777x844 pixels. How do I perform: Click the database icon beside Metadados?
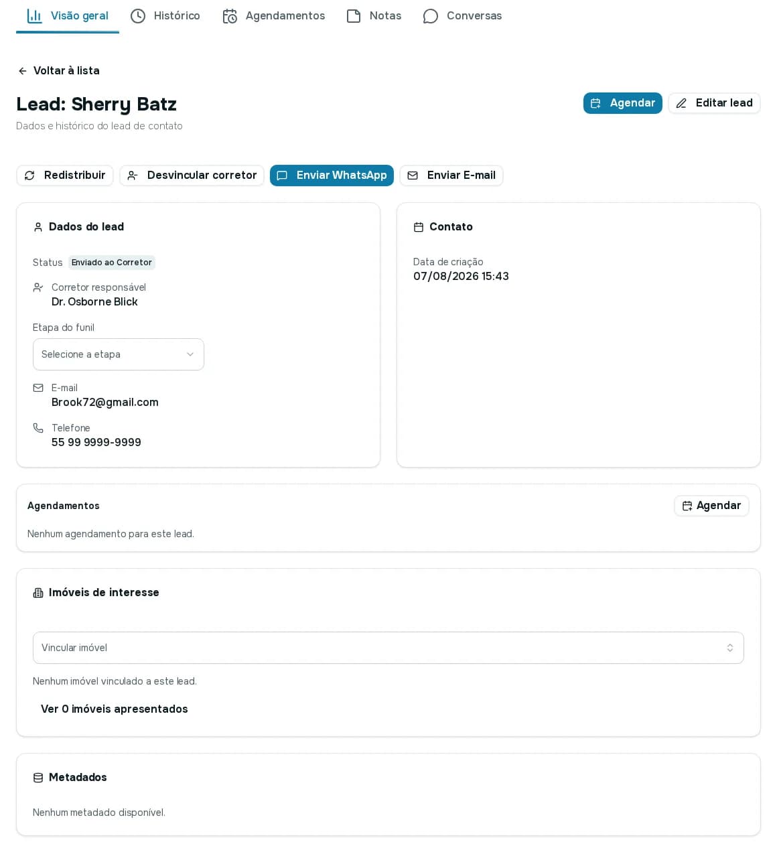coord(38,778)
